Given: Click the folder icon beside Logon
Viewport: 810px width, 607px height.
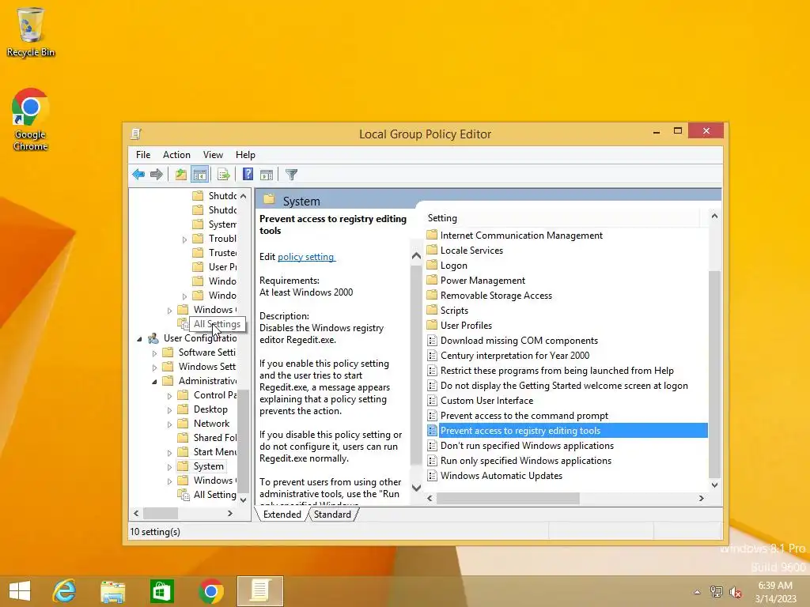Looking at the screenshot, I should (433, 266).
